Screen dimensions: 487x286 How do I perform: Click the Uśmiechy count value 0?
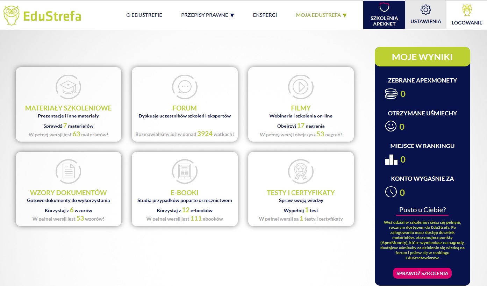(402, 127)
